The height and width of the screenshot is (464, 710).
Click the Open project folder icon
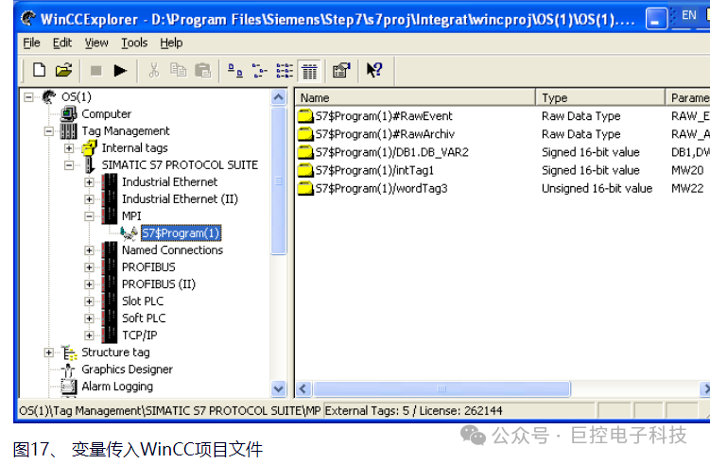[x=64, y=70]
